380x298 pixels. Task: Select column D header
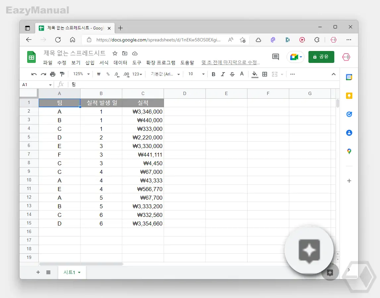coord(185,93)
